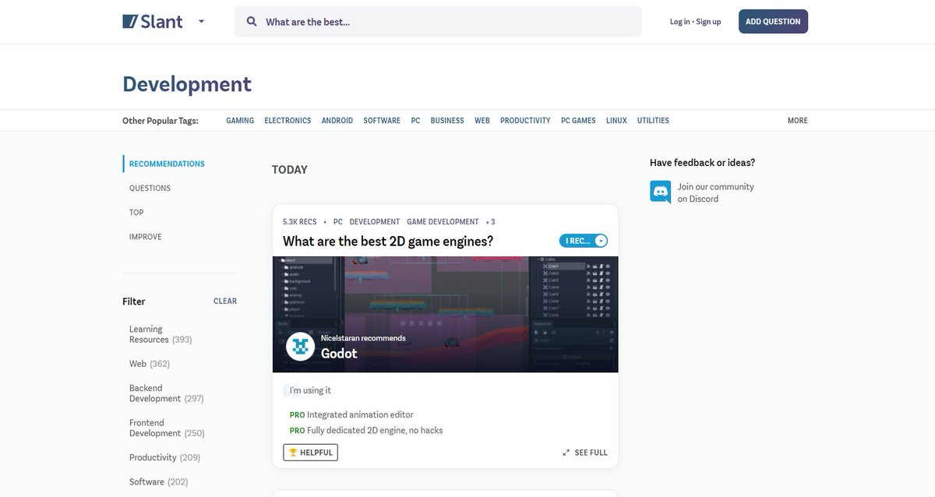The width and height of the screenshot is (935, 497).
Task: Click the Sign up link
Action: (x=708, y=22)
